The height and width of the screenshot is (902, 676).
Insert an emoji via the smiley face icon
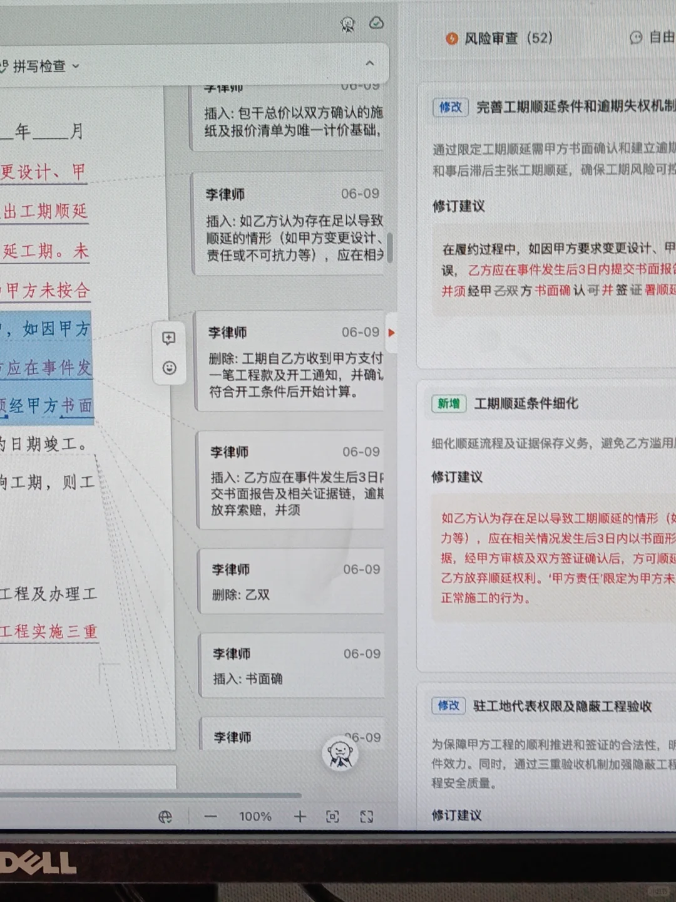(168, 368)
